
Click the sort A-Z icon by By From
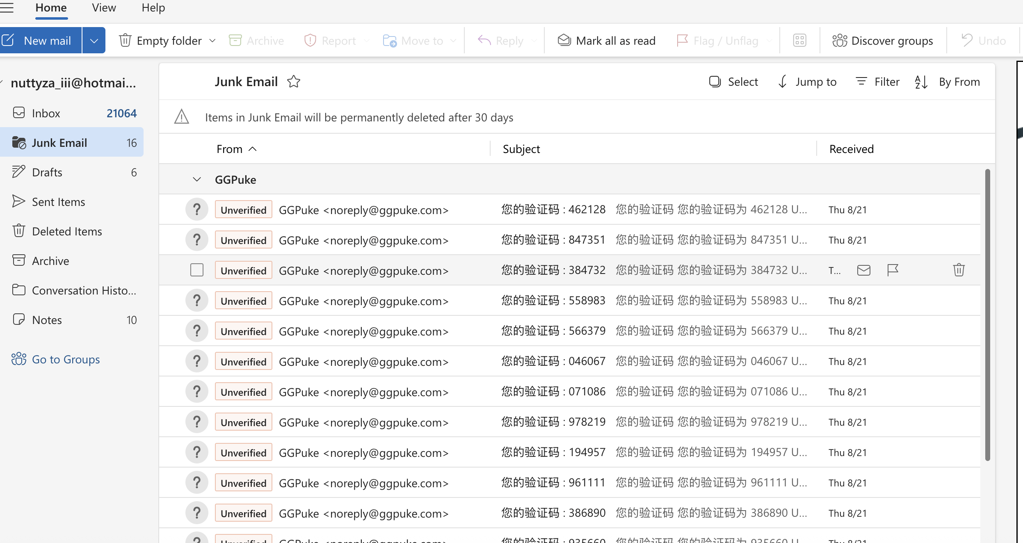pyautogui.click(x=921, y=82)
